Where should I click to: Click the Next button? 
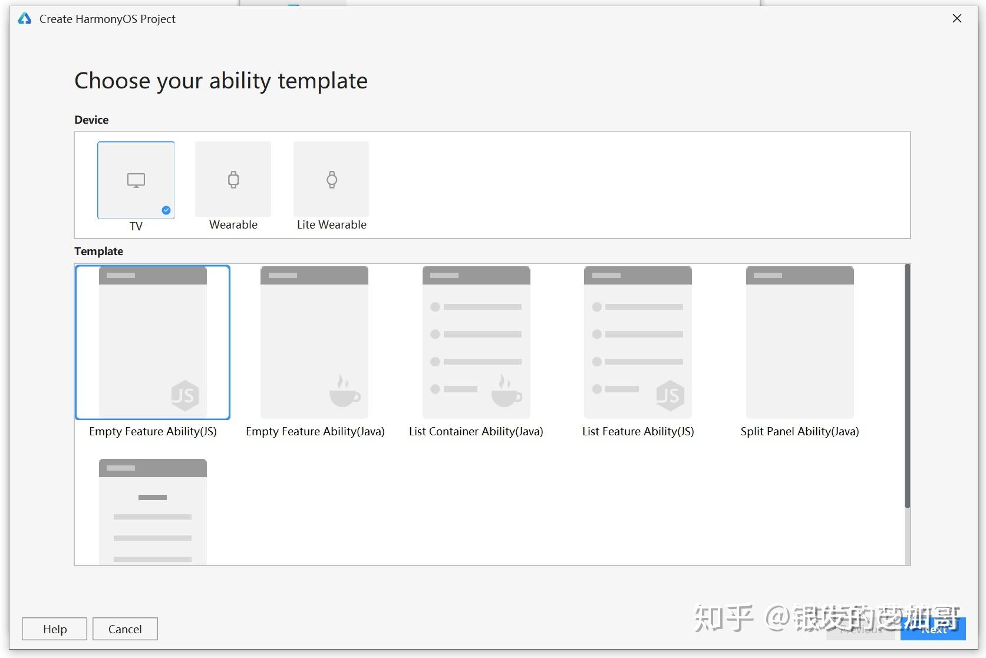[933, 629]
